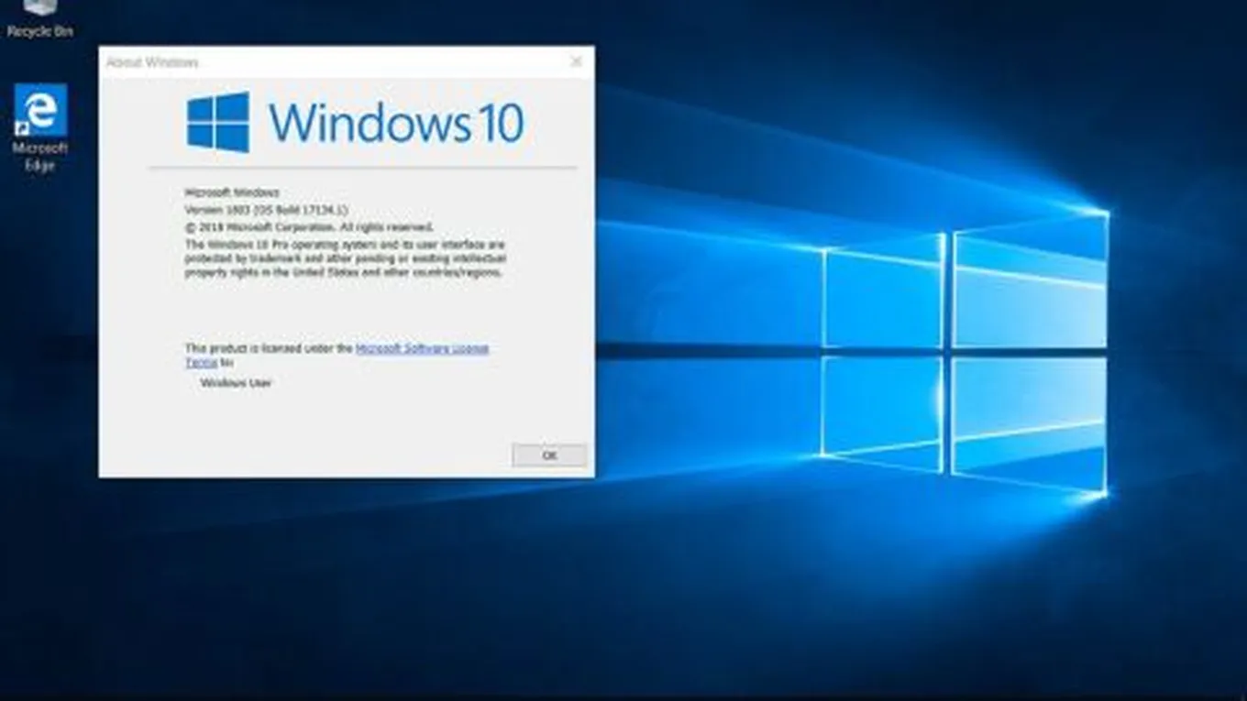Click the bottom-right pane of the wallpaper Windows logo
Viewport: 1247px width, 701px height.
[1029, 422]
